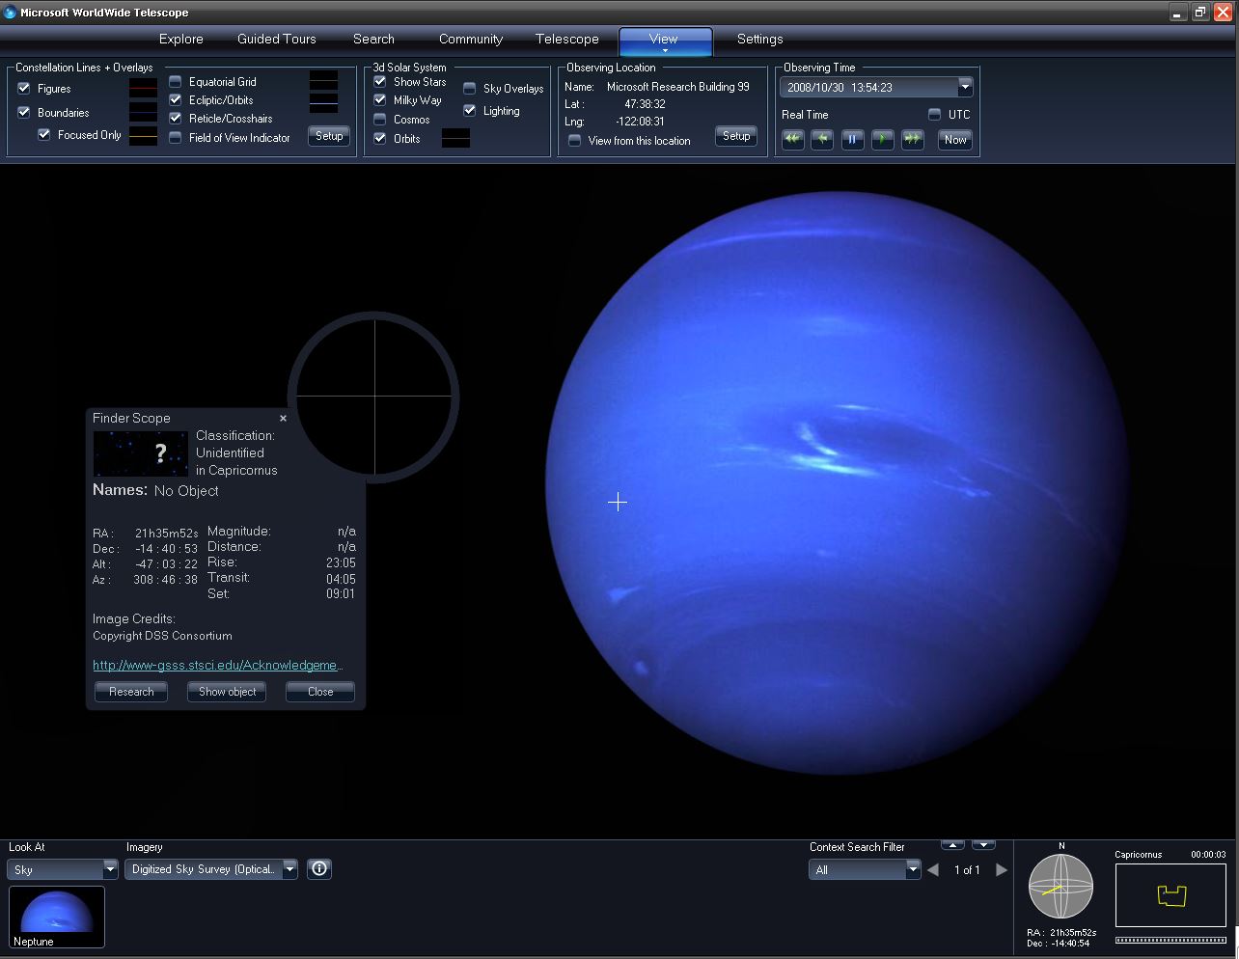
Task: Click the unidentified object question mark image
Action: [x=141, y=453]
